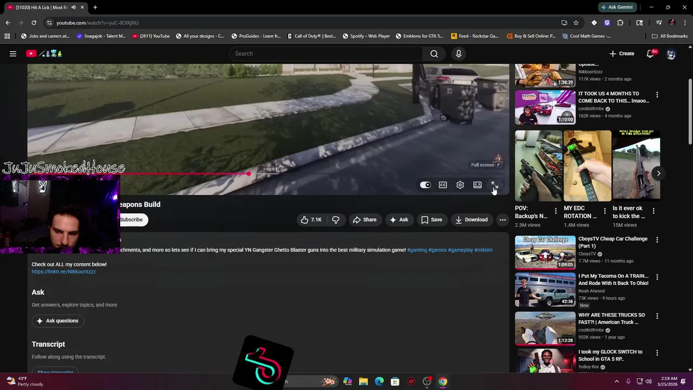Enter full screen on the video
Viewport: 693px width, 390px height.
[494, 185]
